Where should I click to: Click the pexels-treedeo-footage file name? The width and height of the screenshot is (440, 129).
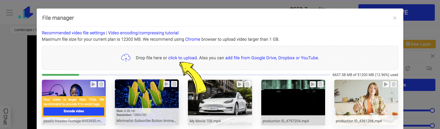[74, 121]
